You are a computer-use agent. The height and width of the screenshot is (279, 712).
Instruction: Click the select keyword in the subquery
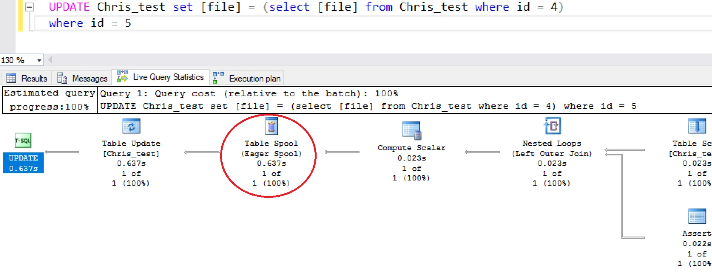(289, 7)
